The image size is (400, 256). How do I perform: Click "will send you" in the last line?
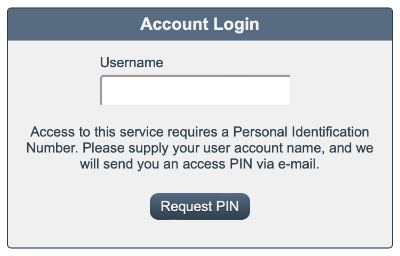tap(117, 164)
